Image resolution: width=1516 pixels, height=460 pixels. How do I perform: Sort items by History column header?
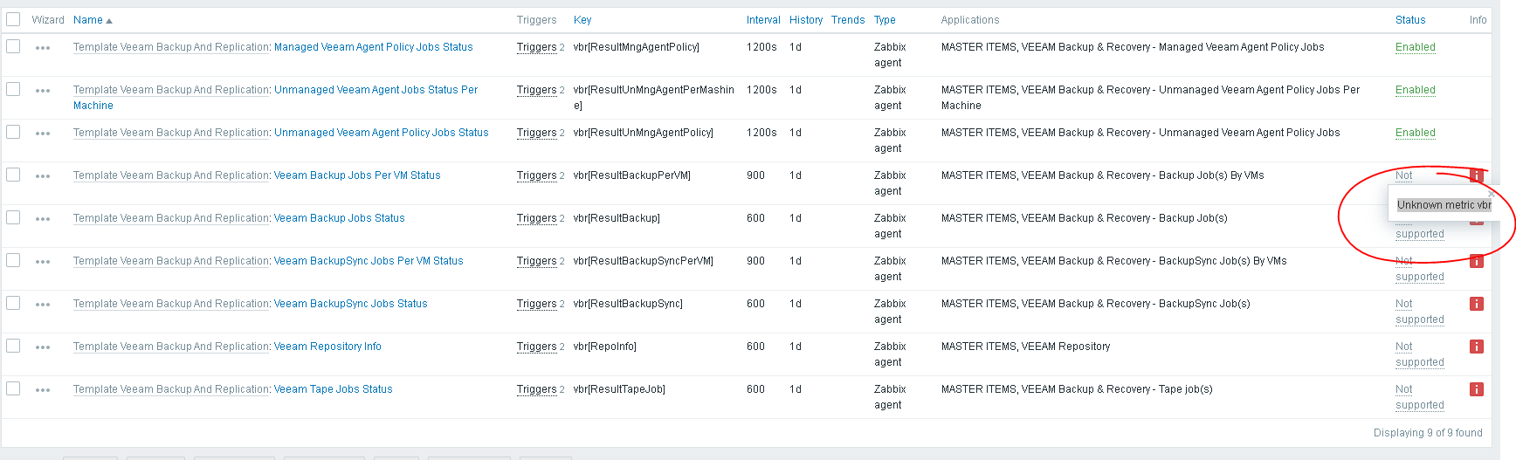pos(806,20)
